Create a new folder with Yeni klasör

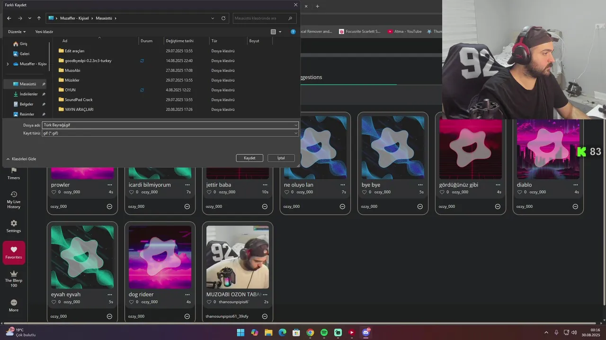click(x=44, y=32)
